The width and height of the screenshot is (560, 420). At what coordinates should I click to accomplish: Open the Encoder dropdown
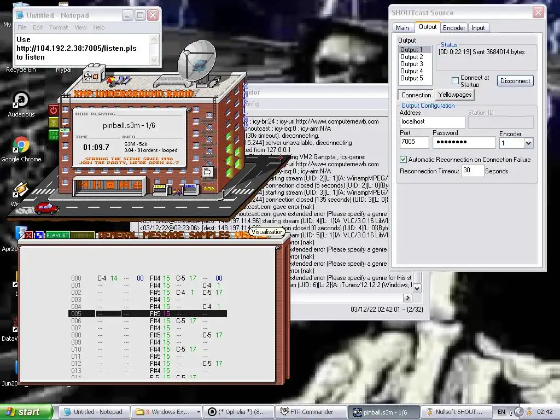point(528,143)
